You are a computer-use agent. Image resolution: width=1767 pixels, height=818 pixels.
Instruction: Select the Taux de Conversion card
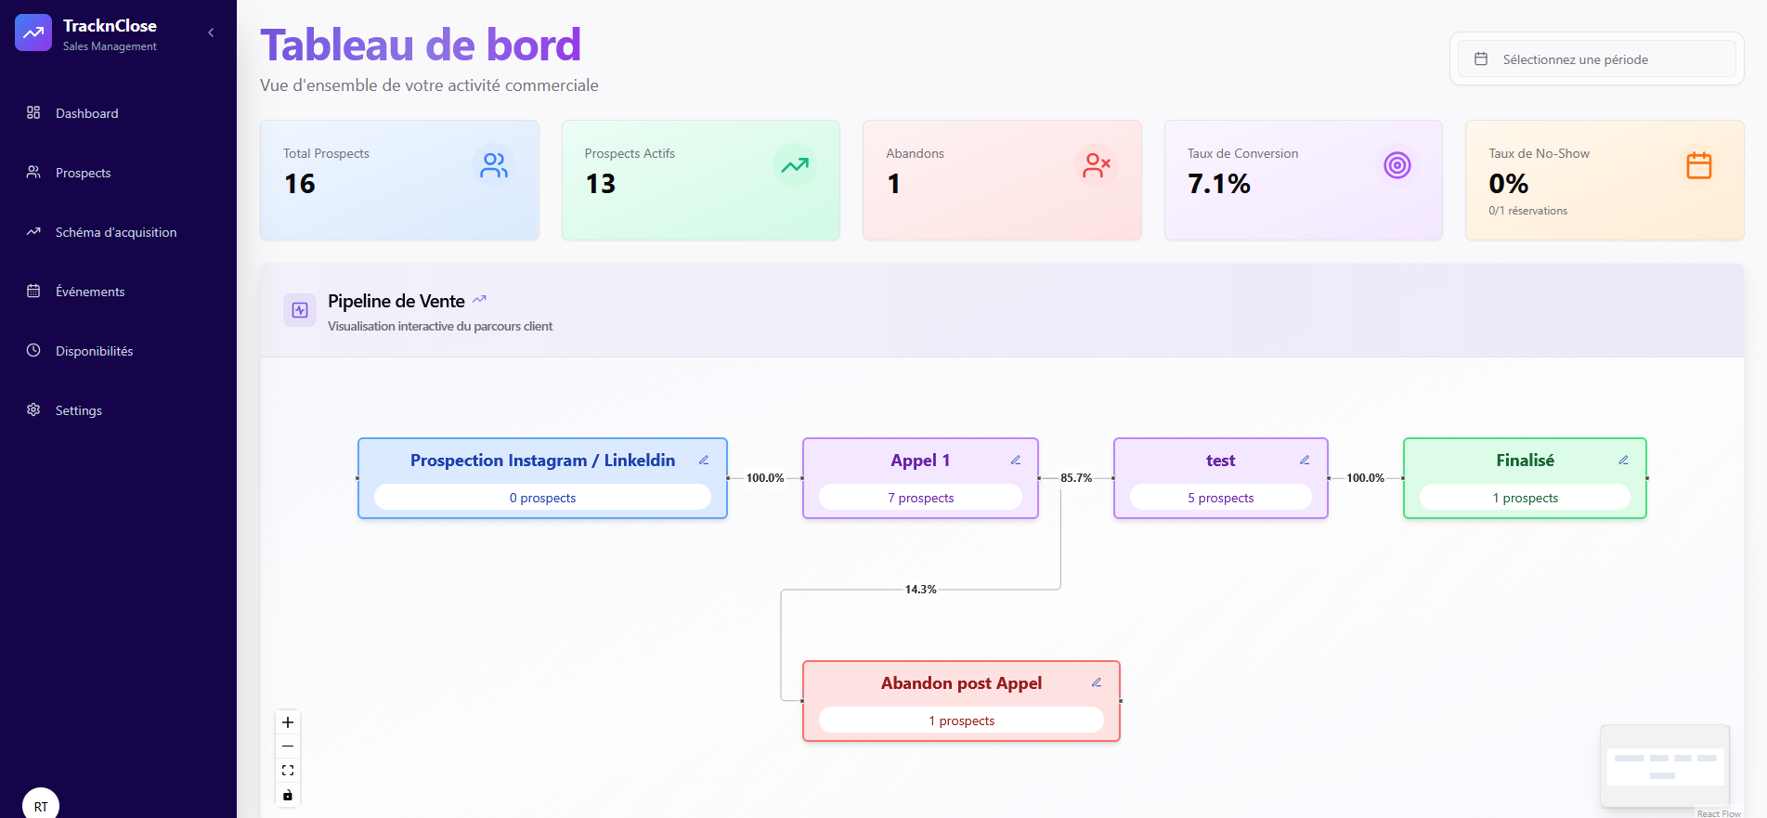(1303, 180)
